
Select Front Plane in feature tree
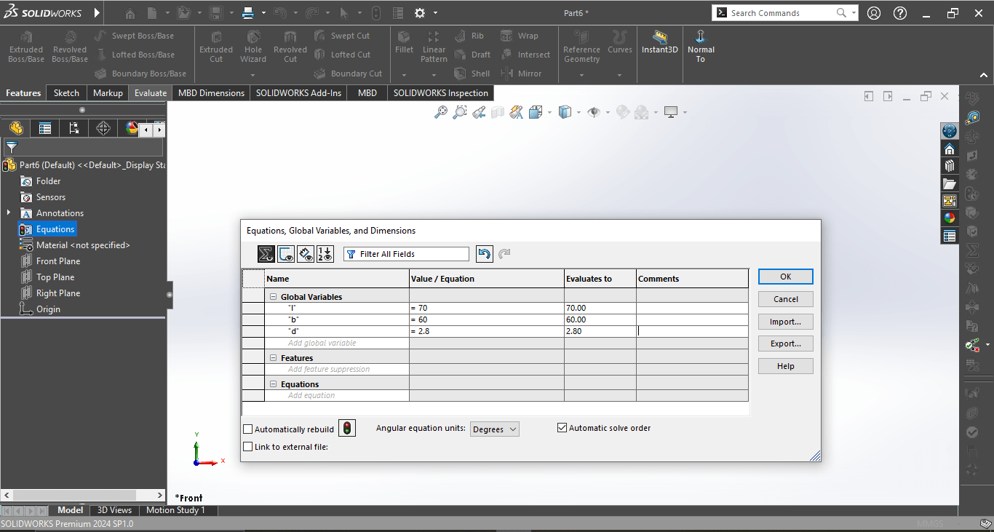(58, 261)
